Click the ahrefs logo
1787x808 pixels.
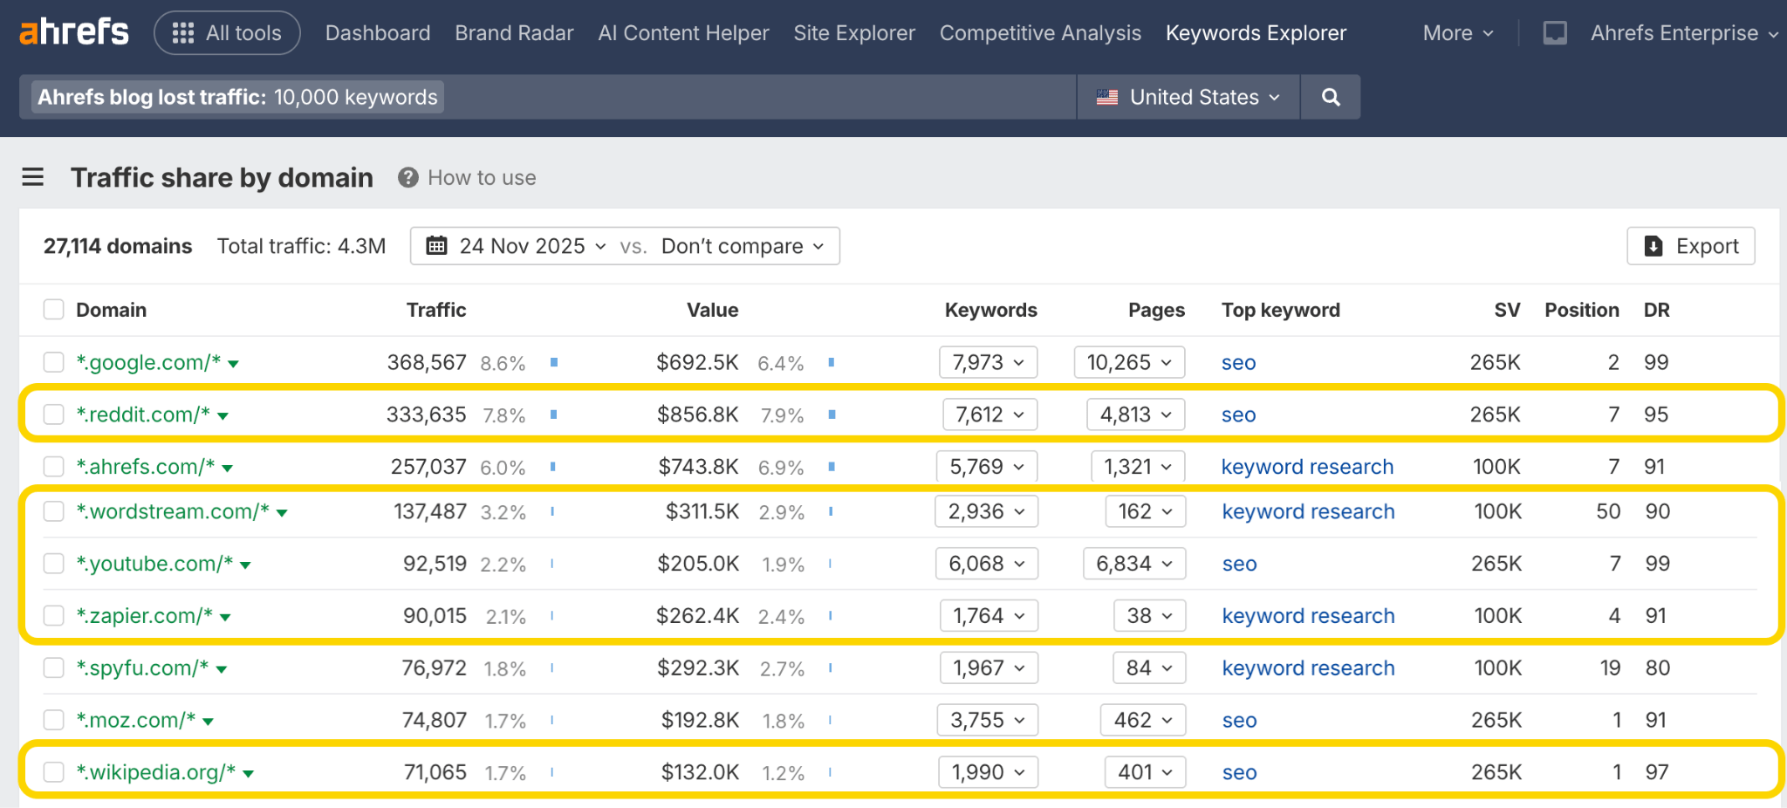[x=73, y=31]
